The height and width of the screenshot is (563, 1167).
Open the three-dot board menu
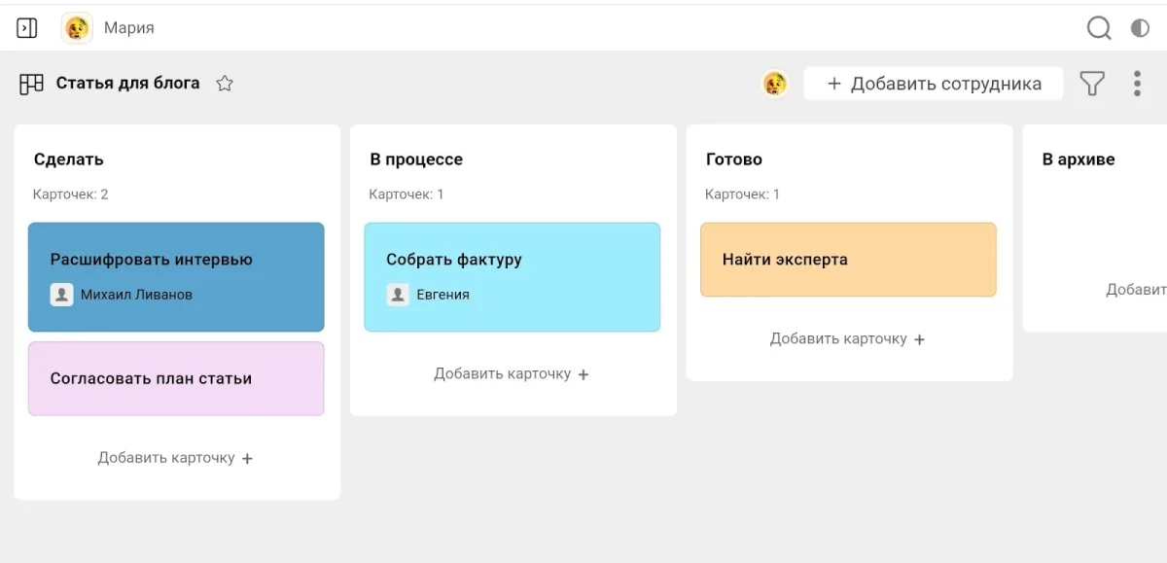coord(1137,84)
